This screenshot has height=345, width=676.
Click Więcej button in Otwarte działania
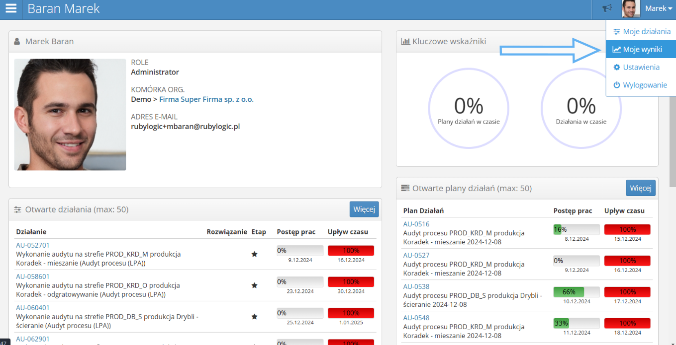[x=364, y=209]
